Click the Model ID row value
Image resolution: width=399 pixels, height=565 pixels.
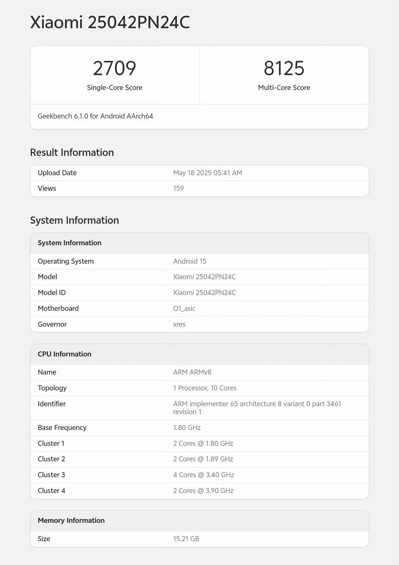(x=204, y=293)
